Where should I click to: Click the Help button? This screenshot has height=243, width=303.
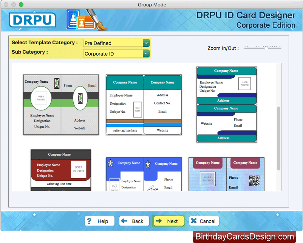(x=99, y=221)
